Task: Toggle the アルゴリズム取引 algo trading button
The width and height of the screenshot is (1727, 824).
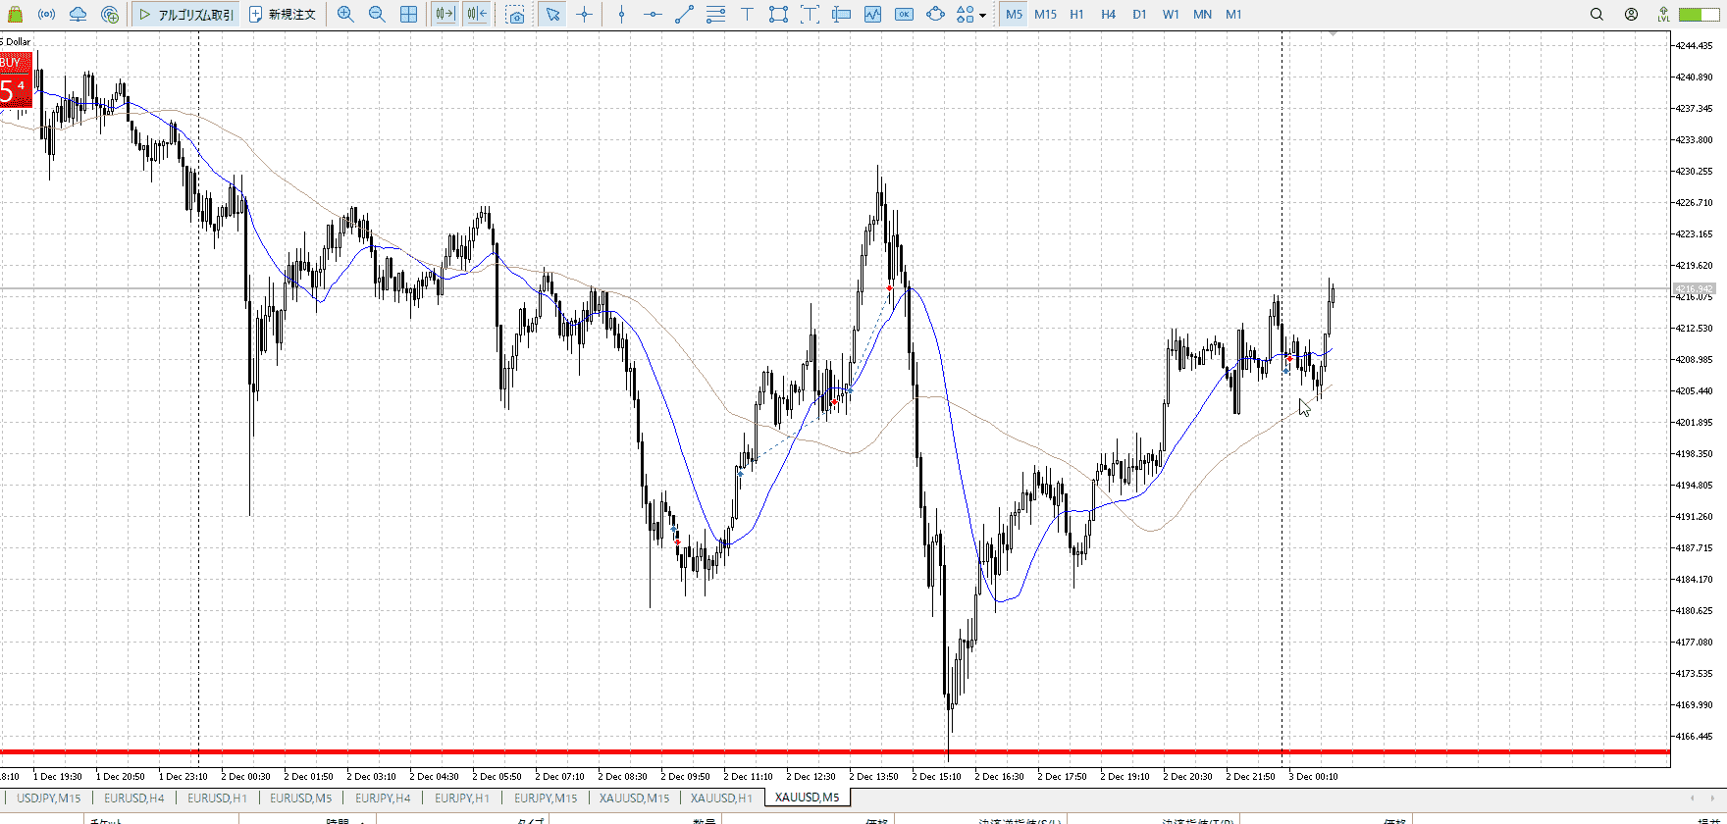Action: [x=186, y=15]
